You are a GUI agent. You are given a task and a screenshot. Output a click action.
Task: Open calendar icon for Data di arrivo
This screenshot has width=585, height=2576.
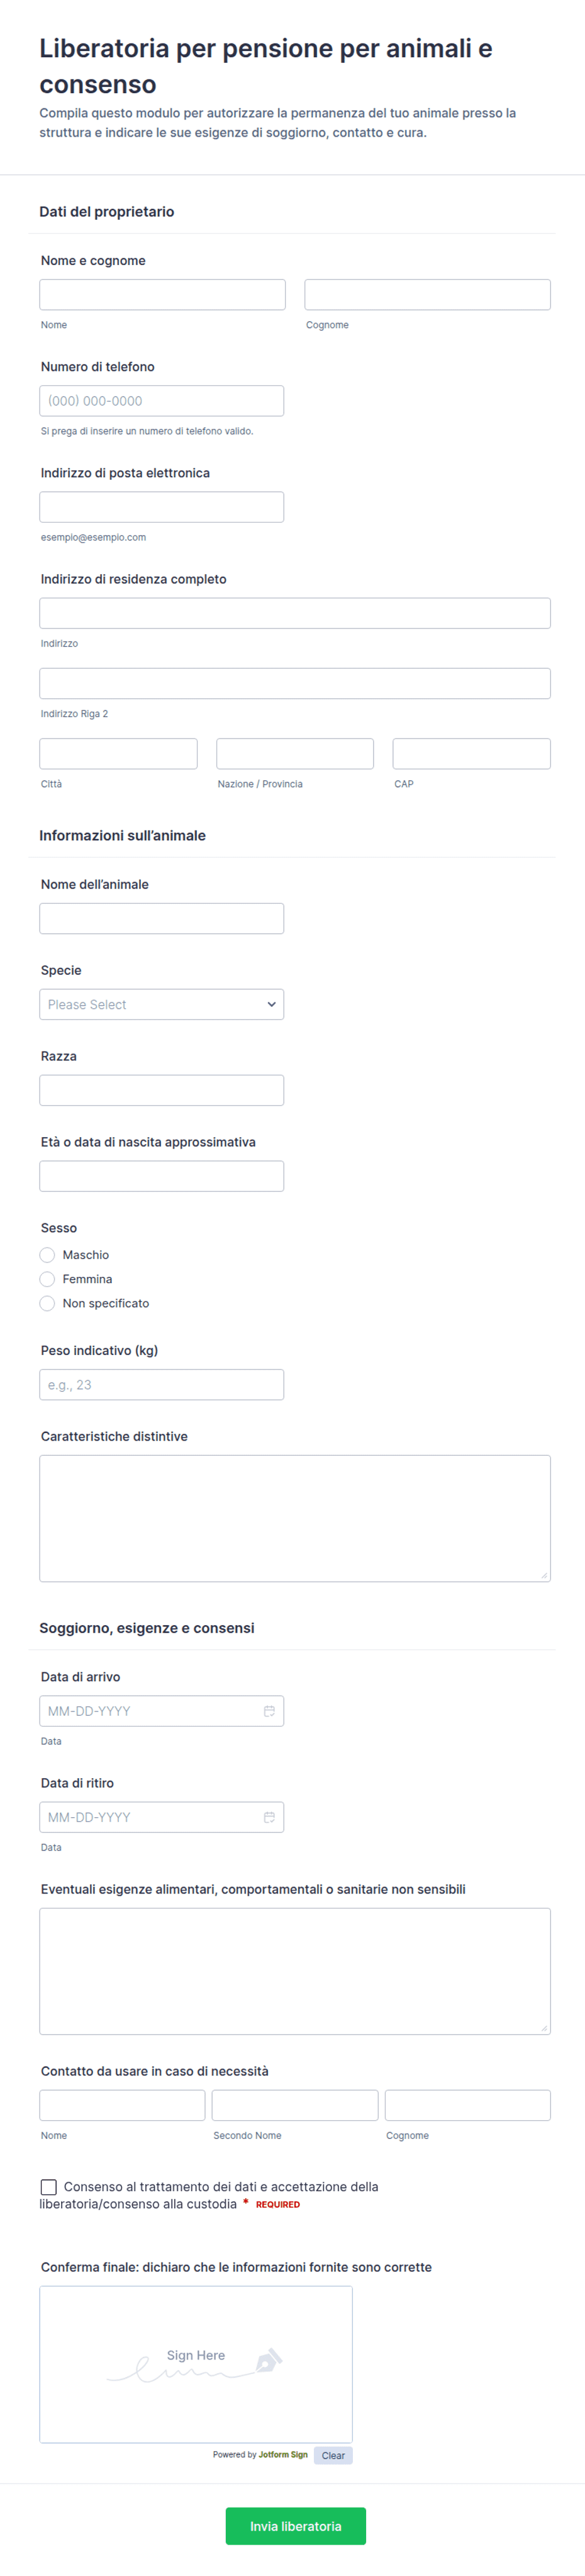pyautogui.click(x=269, y=1711)
